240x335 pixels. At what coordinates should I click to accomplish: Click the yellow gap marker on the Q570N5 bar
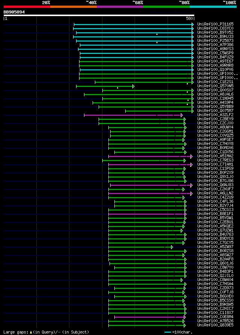pyautogui.click(x=117, y=88)
